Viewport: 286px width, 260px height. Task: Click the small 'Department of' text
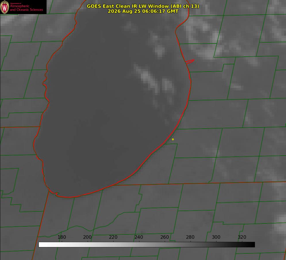(16, 3)
